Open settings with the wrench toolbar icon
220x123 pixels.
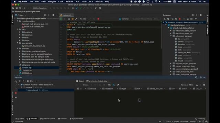click(96, 8)
